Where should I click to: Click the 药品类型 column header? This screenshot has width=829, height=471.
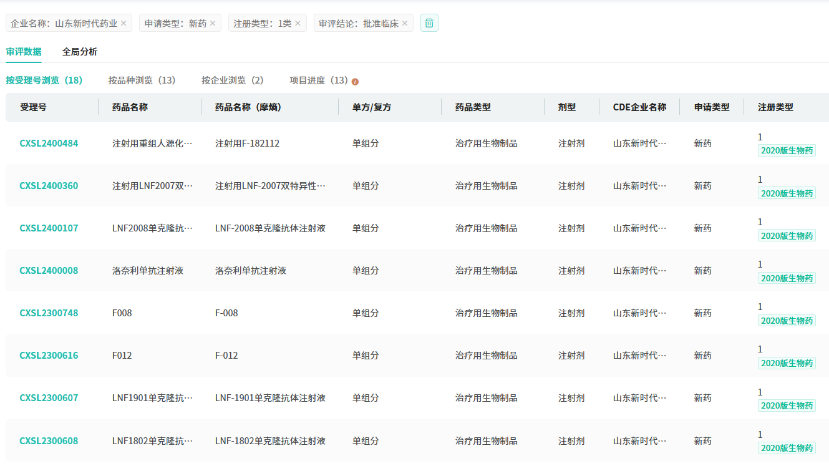(473, 107)
